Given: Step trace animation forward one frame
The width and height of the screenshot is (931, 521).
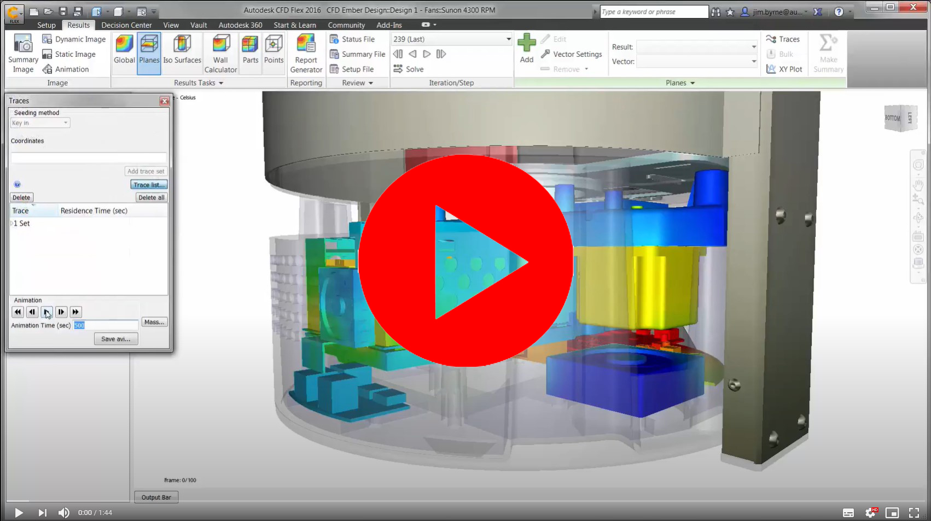Looking at the screenshot, I should pyautogui.click(x=61, y=312).
